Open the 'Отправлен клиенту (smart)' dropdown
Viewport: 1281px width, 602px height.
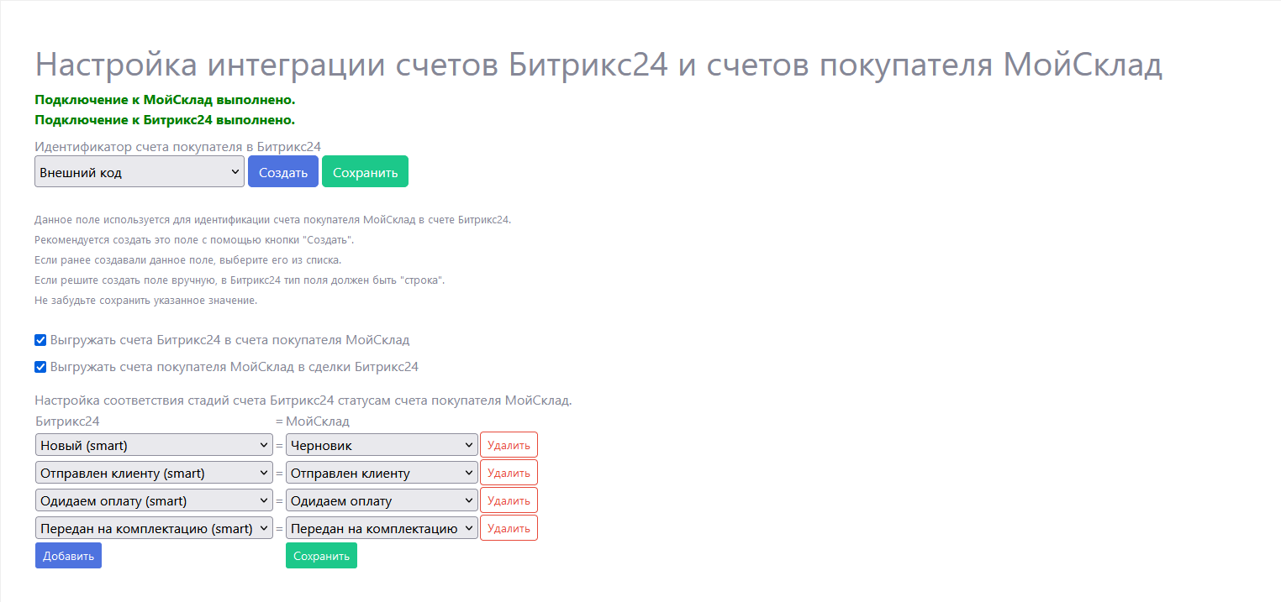[x=154, y=473]
